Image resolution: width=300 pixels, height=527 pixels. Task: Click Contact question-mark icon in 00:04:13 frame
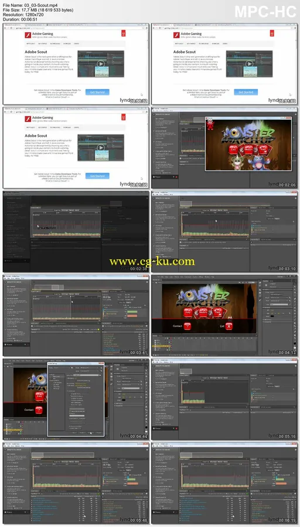pyautogui.click(x=187, y=326)
